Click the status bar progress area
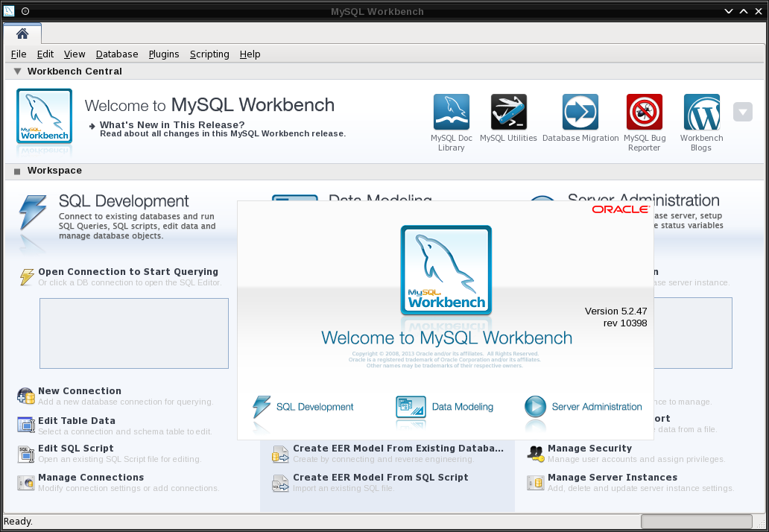Image resolution: width=769 pixels, height=532 pixels. point(697,522)
